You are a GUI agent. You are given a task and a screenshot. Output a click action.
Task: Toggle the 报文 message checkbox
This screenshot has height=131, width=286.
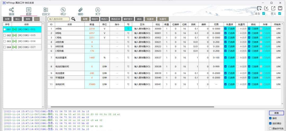tap(280, 14)
